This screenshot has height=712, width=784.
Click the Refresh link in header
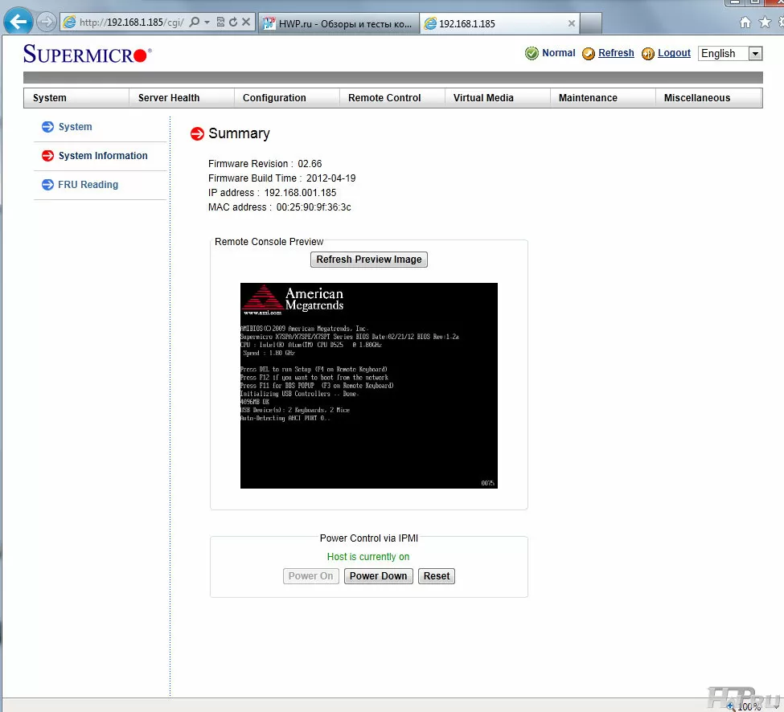[x=616, y=53]
